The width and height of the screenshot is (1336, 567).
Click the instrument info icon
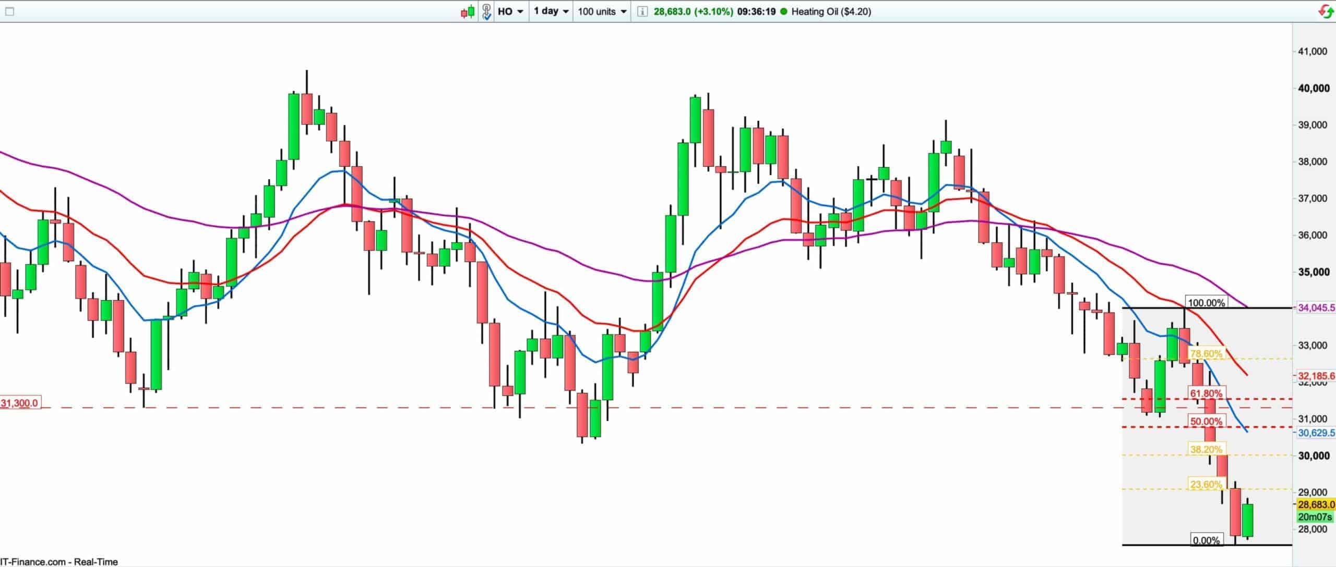click(642, 11)
